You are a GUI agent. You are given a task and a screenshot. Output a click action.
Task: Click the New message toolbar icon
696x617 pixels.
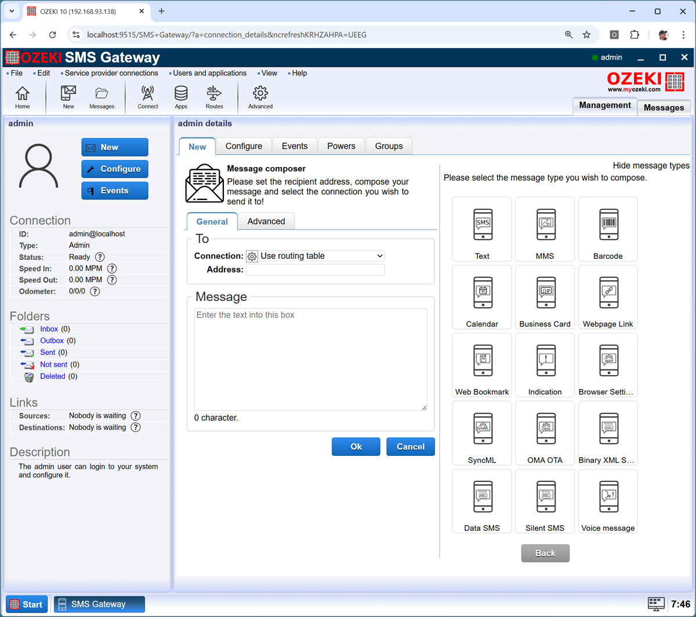[68, 97]
